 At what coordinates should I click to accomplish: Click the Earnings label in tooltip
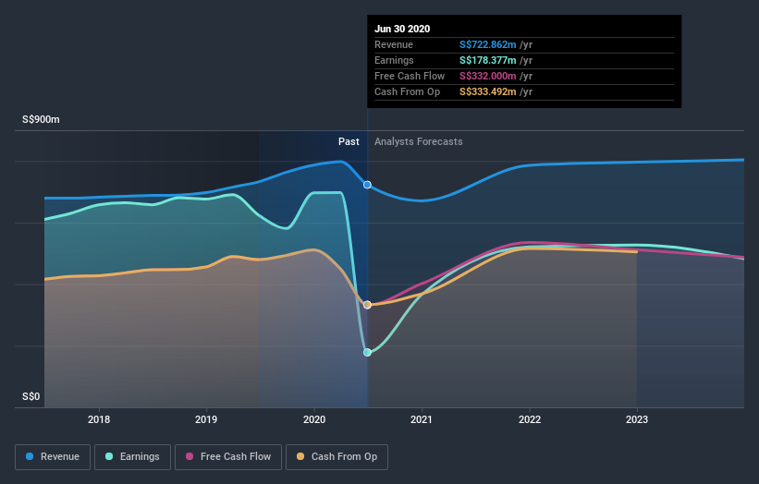394,60
